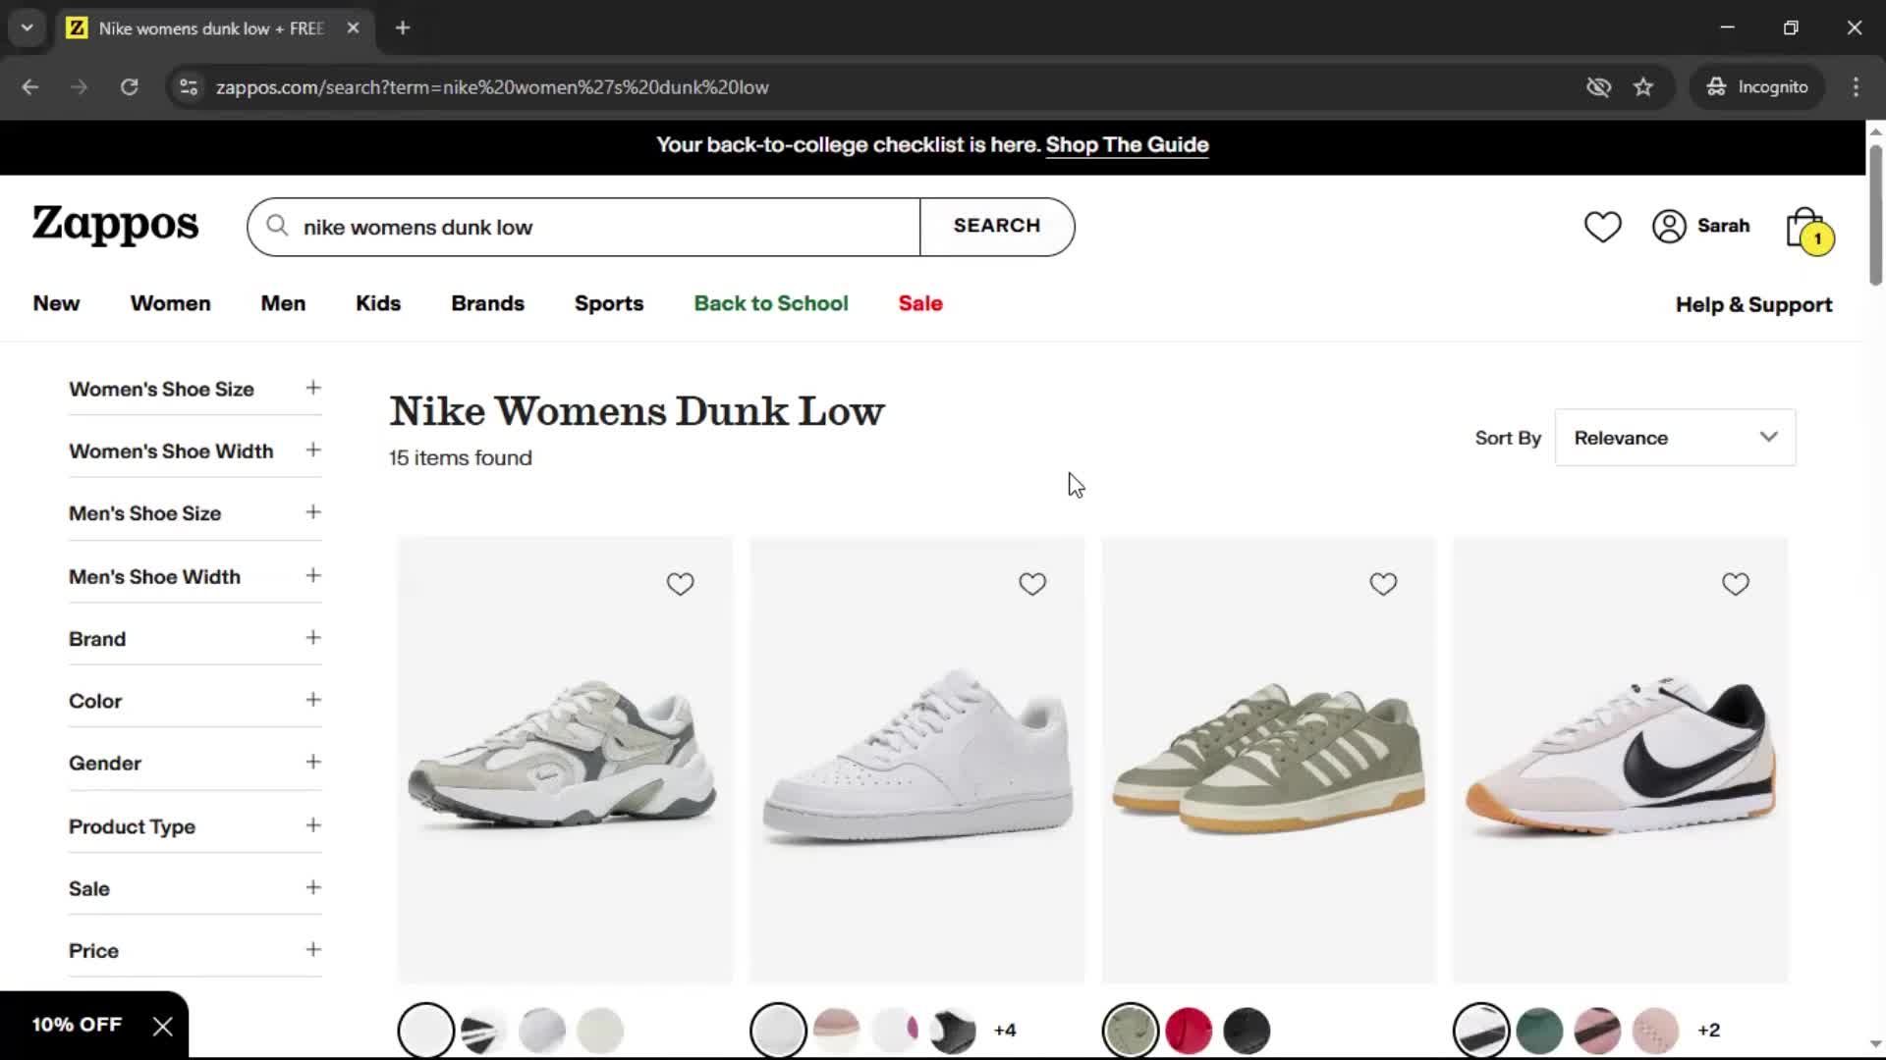Click the 10% OFF offer button
Image resolution: width=1886 pixels, height=1060 pixels.
(x=77, y=1025)
